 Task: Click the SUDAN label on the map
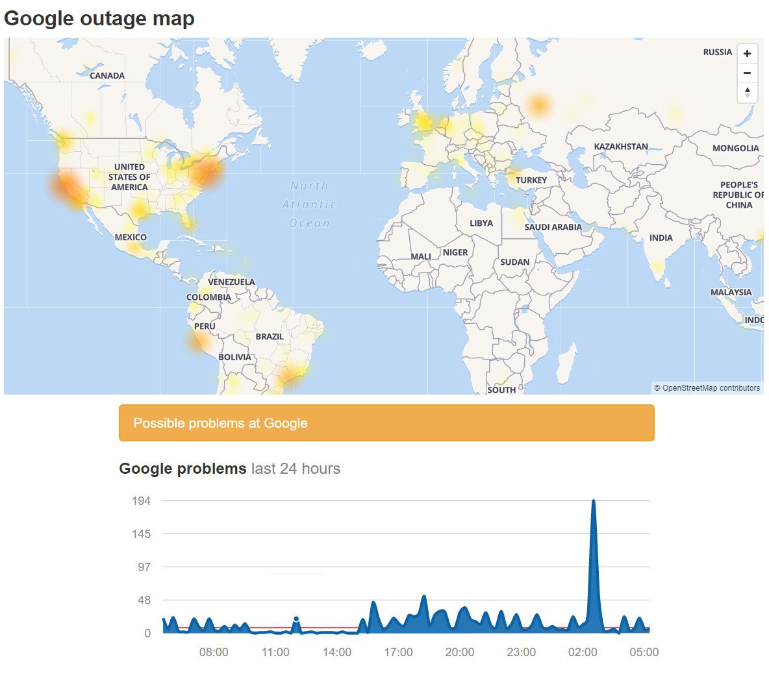[514, 262]
